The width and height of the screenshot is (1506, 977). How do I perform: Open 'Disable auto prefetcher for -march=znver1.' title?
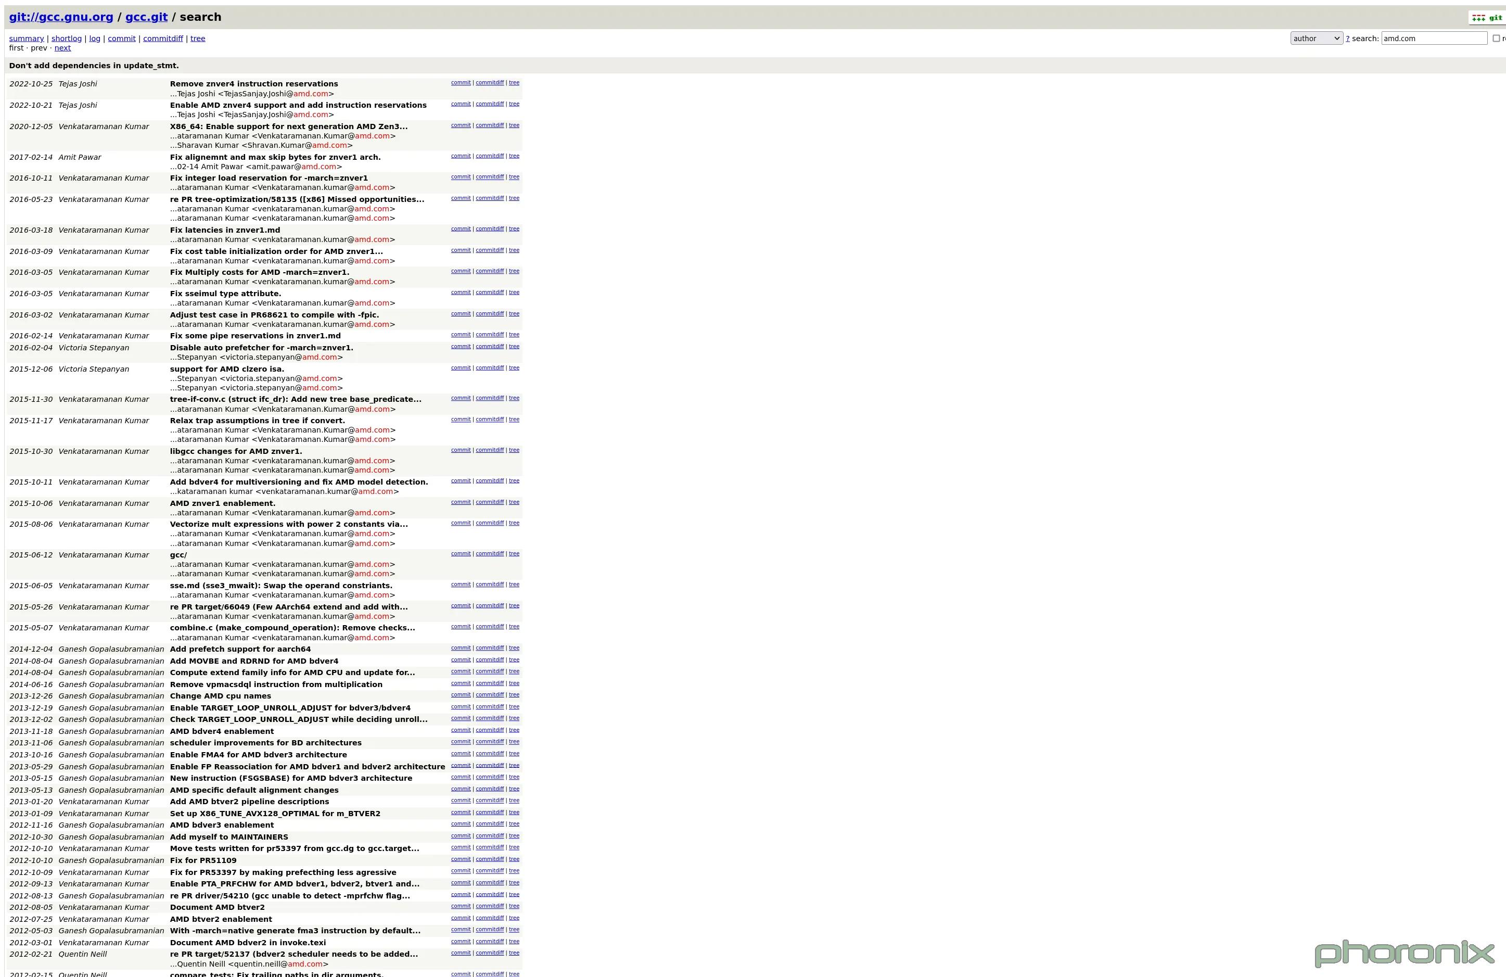coord(261,348)
